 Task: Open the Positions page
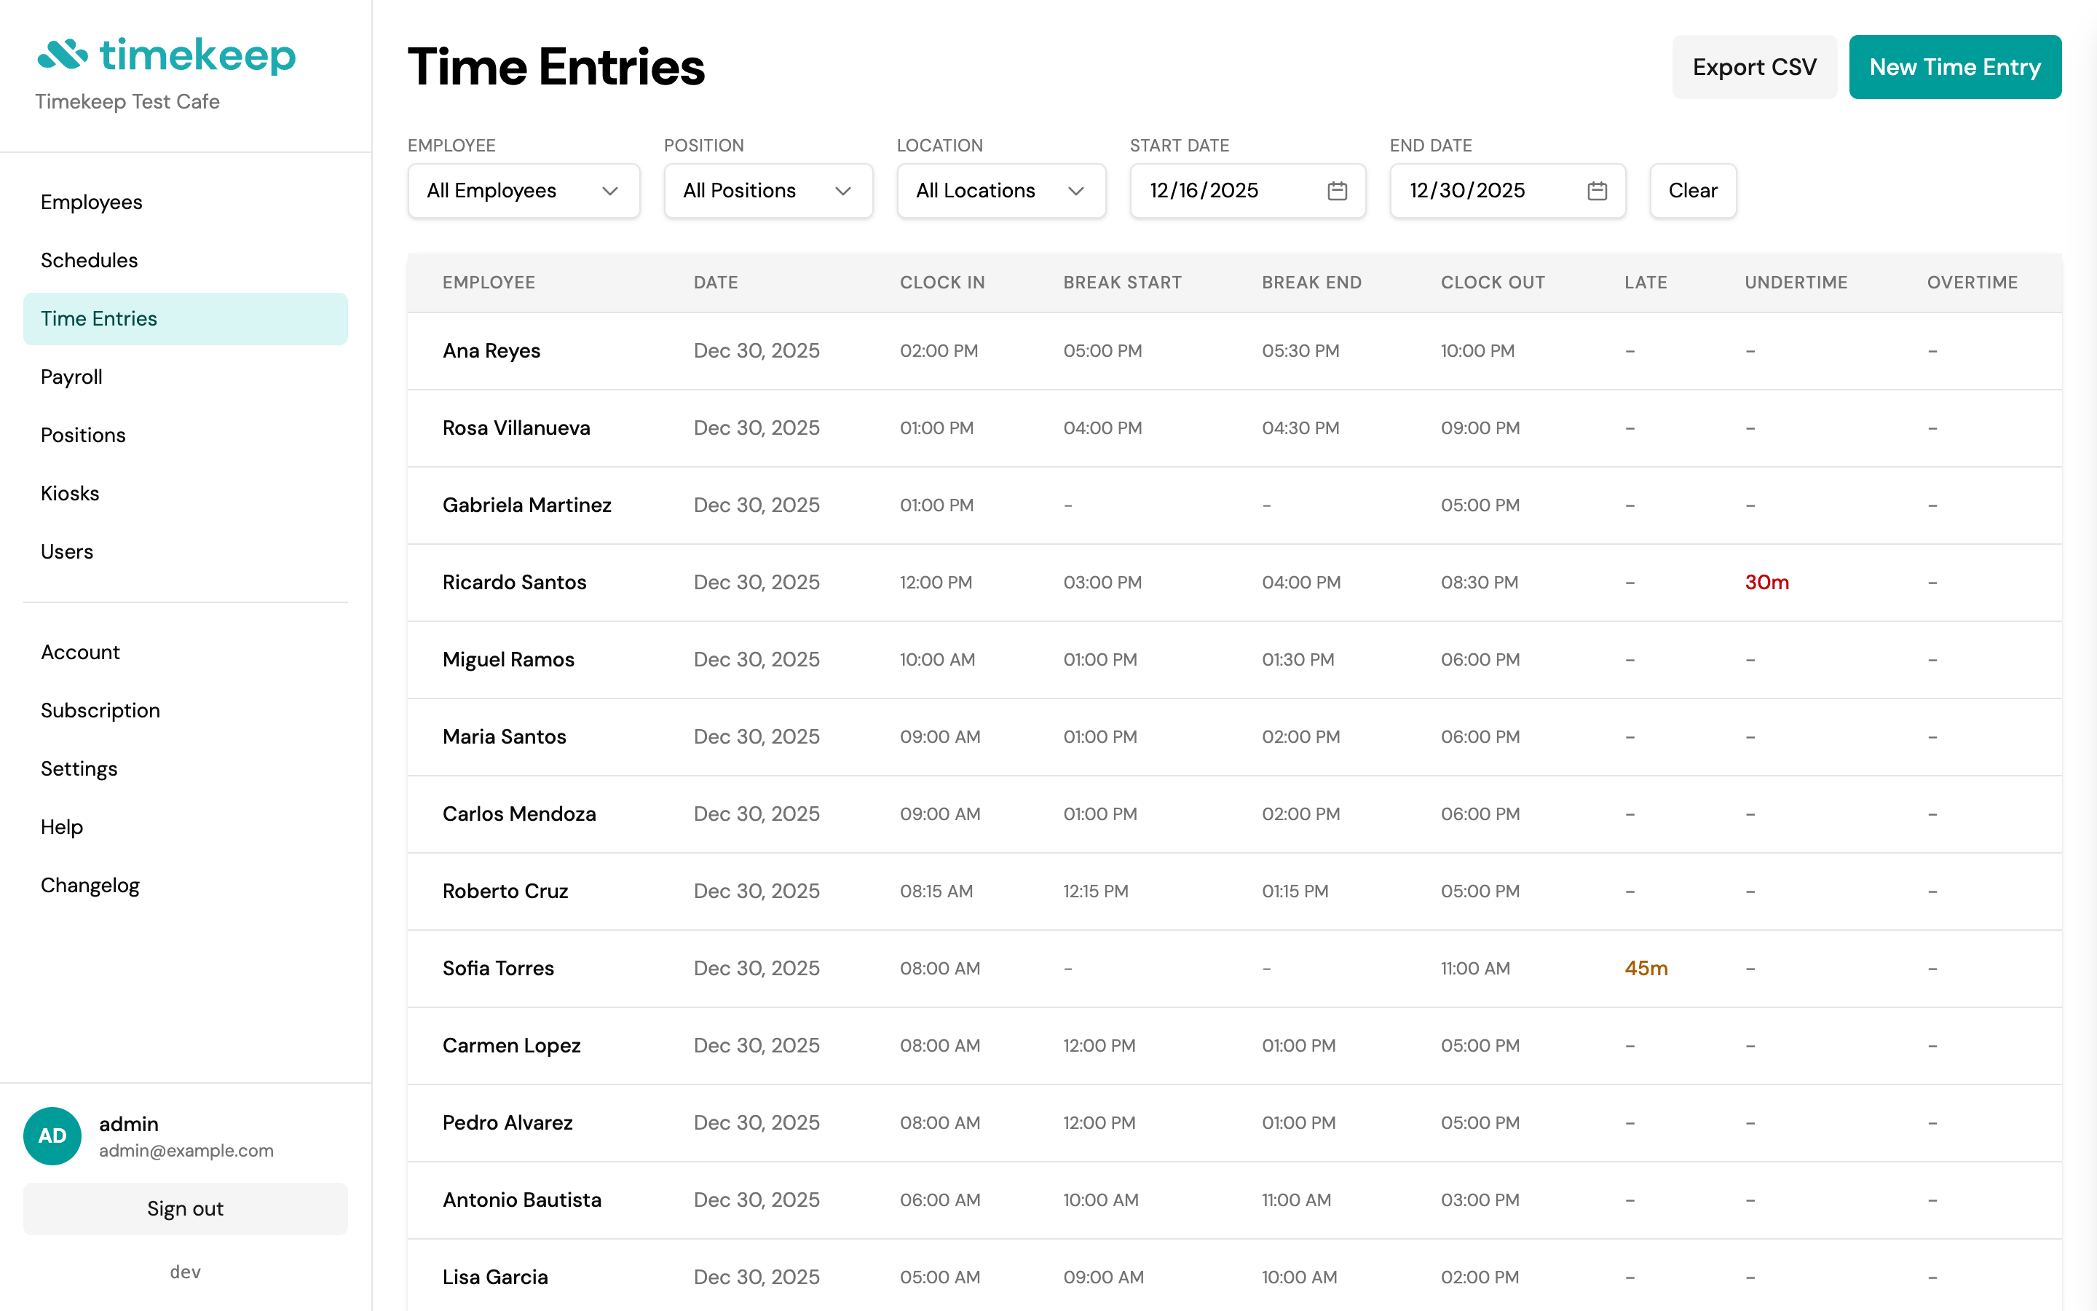(x=83, y=434)
